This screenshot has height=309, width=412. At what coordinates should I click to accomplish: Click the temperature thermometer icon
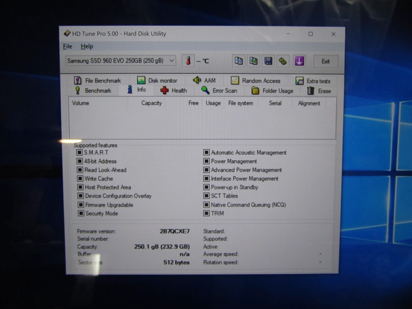188,61
